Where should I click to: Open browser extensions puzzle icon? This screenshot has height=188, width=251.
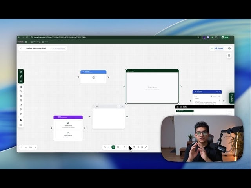point(216,37)
